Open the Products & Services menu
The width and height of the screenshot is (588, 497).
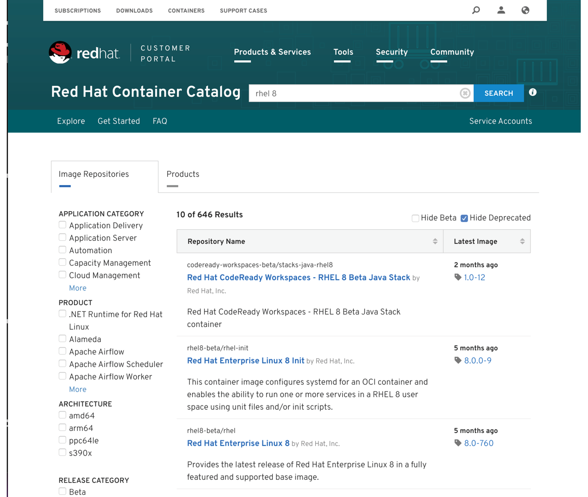click(x=272, y=52)
